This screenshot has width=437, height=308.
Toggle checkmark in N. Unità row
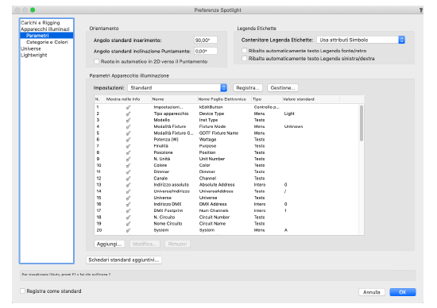[128, 159]
